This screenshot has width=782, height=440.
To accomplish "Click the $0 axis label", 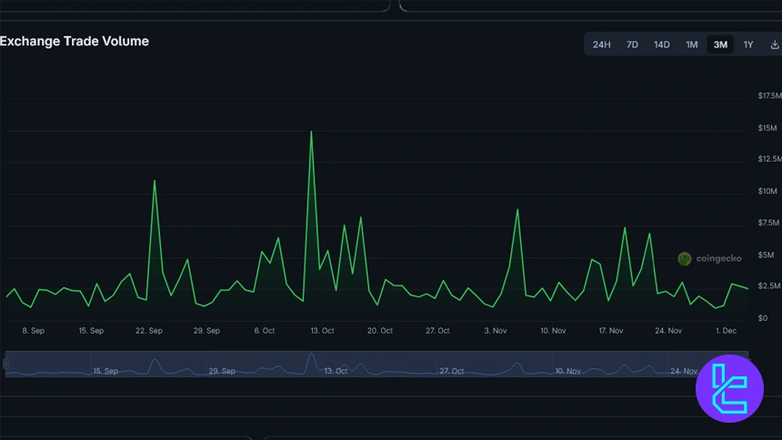I will tap(763, 318).
